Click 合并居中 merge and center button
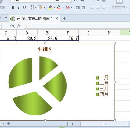 [118, 7]
